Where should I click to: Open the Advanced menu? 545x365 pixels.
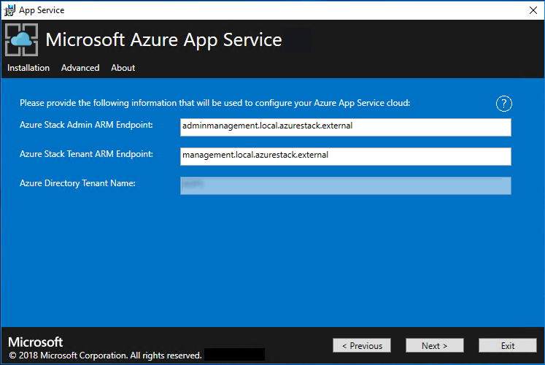coord(80,68)
